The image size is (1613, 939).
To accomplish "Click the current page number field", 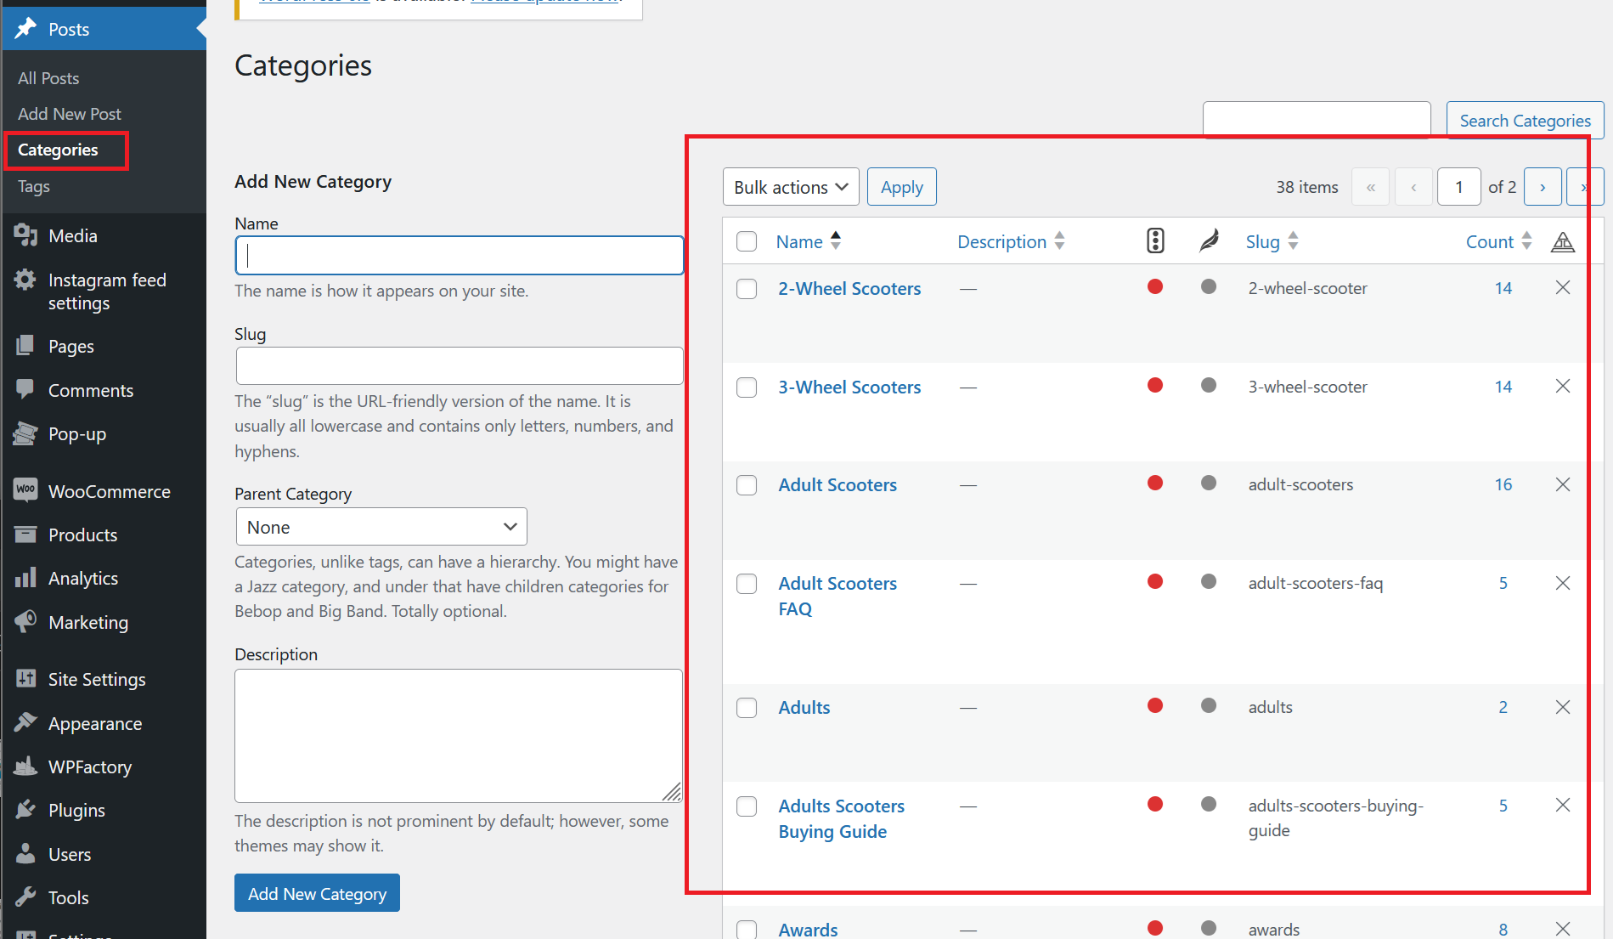I will pyautogui.click(x=1459, y=187).
